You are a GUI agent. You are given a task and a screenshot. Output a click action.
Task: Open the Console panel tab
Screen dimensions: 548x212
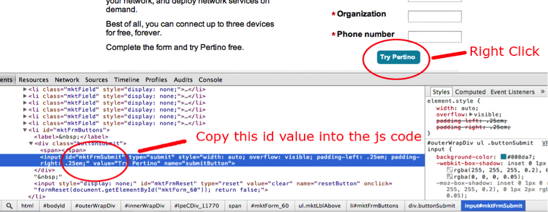tap(211, 80)
